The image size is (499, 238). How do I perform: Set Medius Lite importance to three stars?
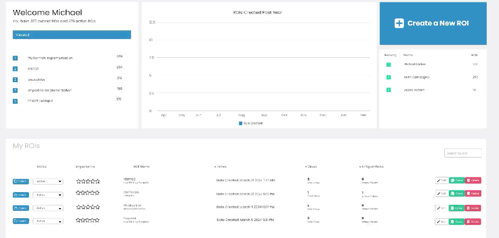88,207
